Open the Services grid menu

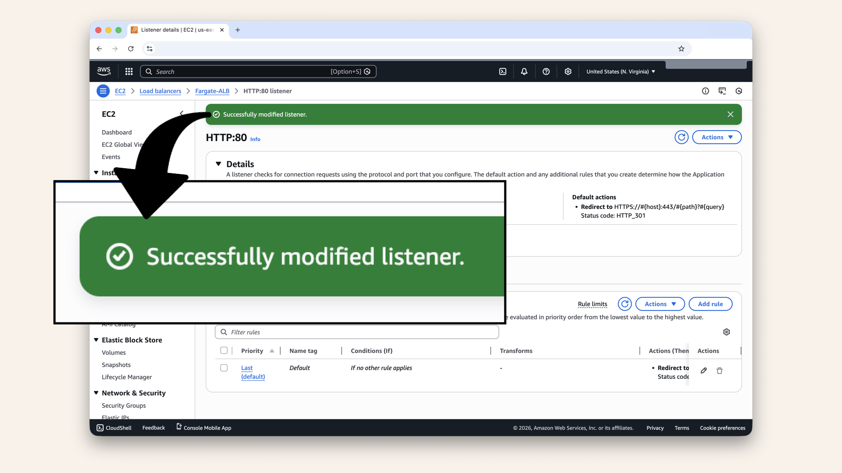click(128, 71)
